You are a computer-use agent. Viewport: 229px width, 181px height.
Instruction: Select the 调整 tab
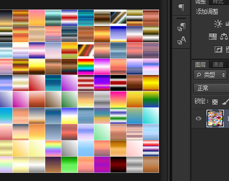(x=200, y=2)
